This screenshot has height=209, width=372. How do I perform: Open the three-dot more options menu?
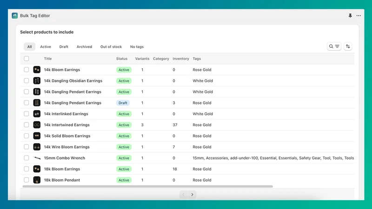[x=359, y=16]
